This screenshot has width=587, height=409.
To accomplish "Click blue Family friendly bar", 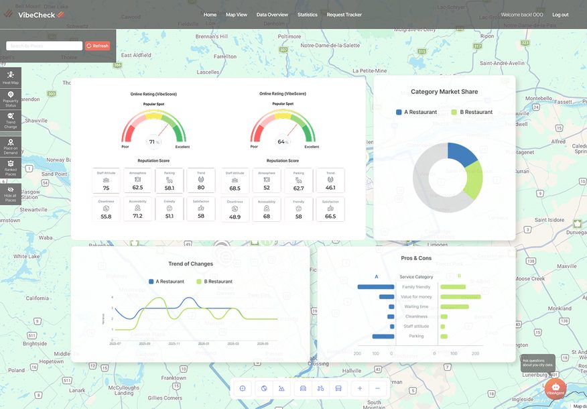I will point(376,287).
